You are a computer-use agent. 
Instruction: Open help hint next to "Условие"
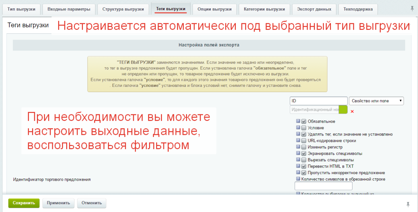[298, 128]
